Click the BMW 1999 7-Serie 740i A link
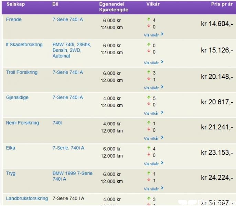236x206 pixels. click(x=72, y=176)
